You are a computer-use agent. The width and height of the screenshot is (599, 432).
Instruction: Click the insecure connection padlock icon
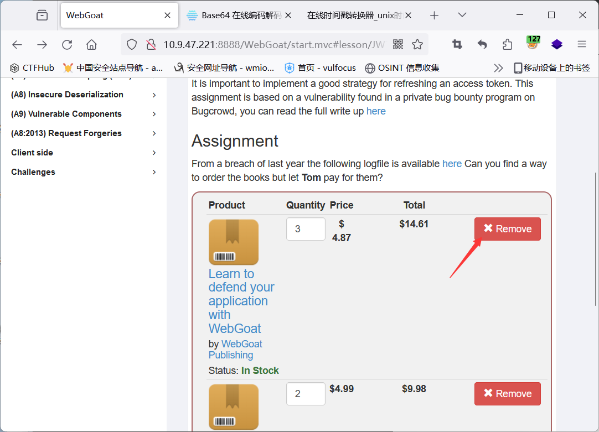[x=151, y=45]
